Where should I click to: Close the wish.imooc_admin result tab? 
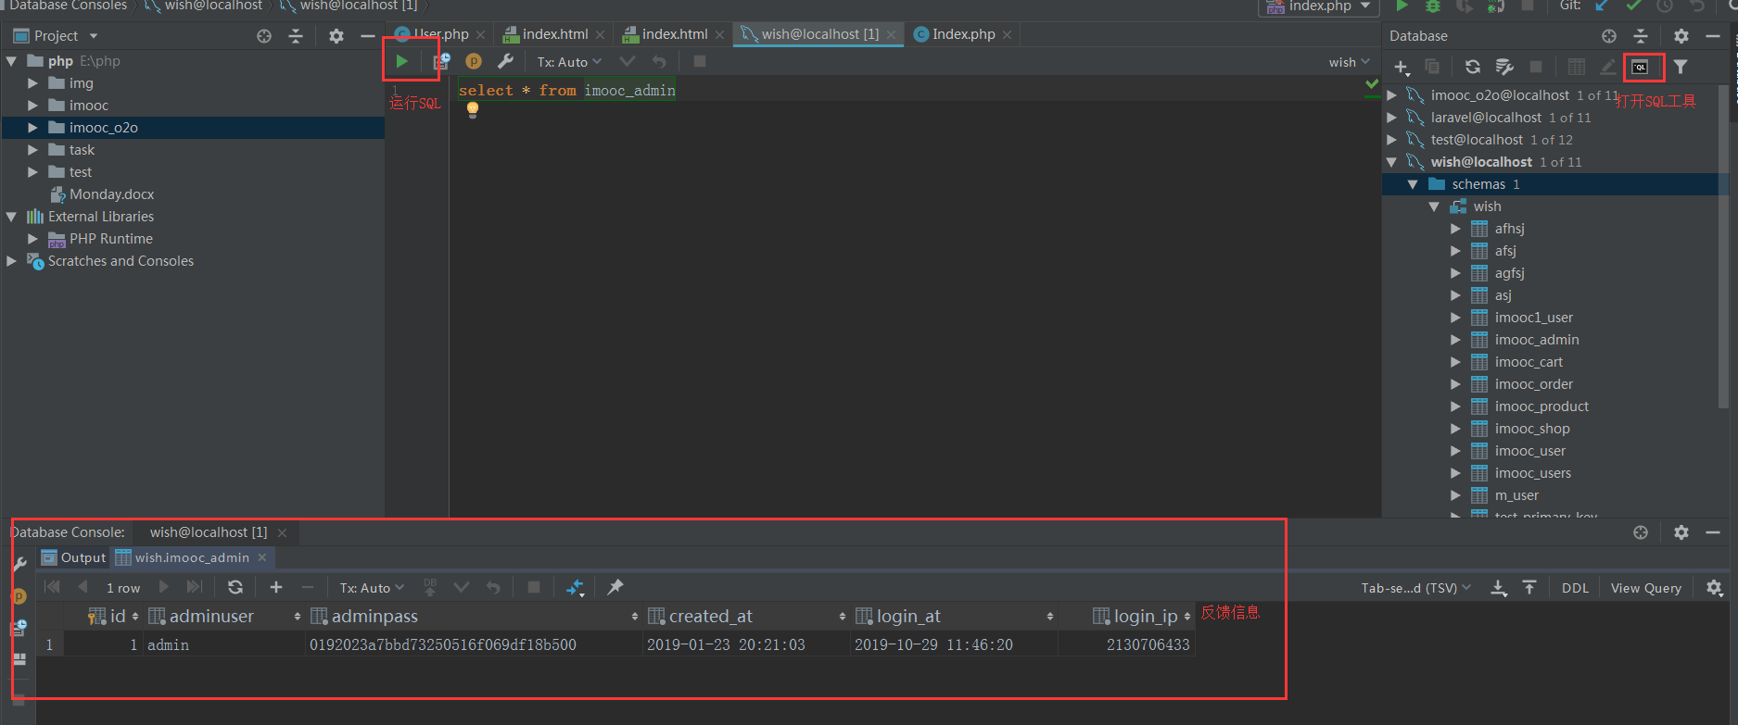pos(262,557)
